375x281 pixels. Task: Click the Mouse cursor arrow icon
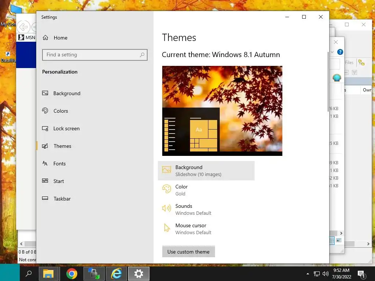tap(167, 228)
